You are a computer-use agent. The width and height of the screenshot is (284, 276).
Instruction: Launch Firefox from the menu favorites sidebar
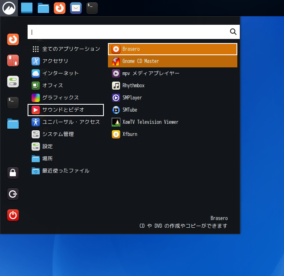(x=13, y=39)
